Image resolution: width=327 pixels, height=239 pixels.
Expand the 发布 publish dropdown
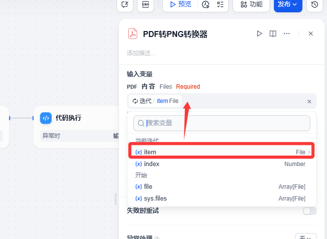[288, 4]
